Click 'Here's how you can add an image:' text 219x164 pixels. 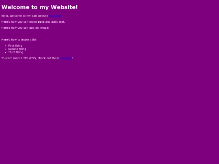pos(25,28)
